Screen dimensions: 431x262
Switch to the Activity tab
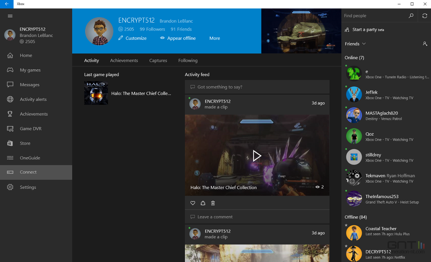pos(92,60)
